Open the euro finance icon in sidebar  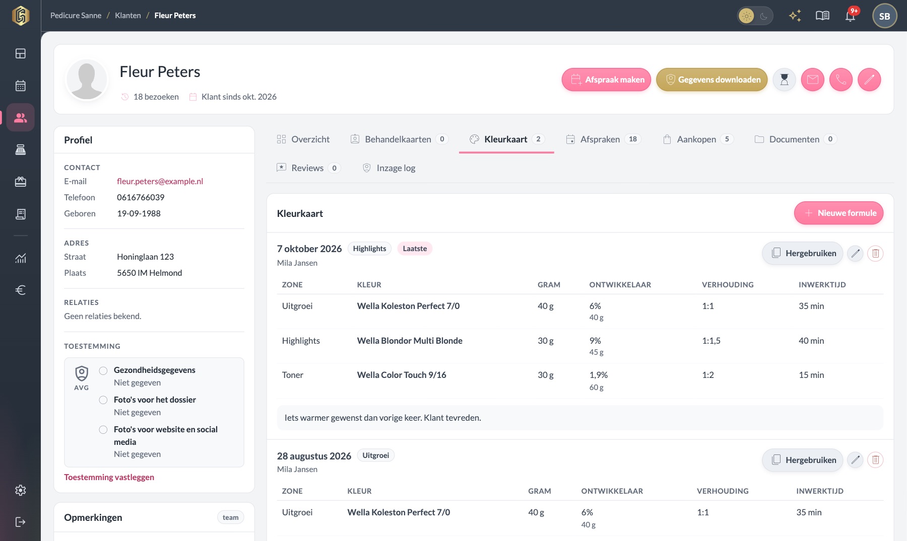click(x=20, y=290)
